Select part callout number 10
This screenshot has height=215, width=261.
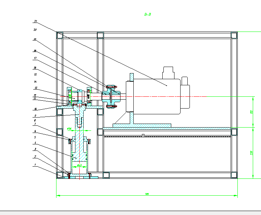[x=35, y=109]
